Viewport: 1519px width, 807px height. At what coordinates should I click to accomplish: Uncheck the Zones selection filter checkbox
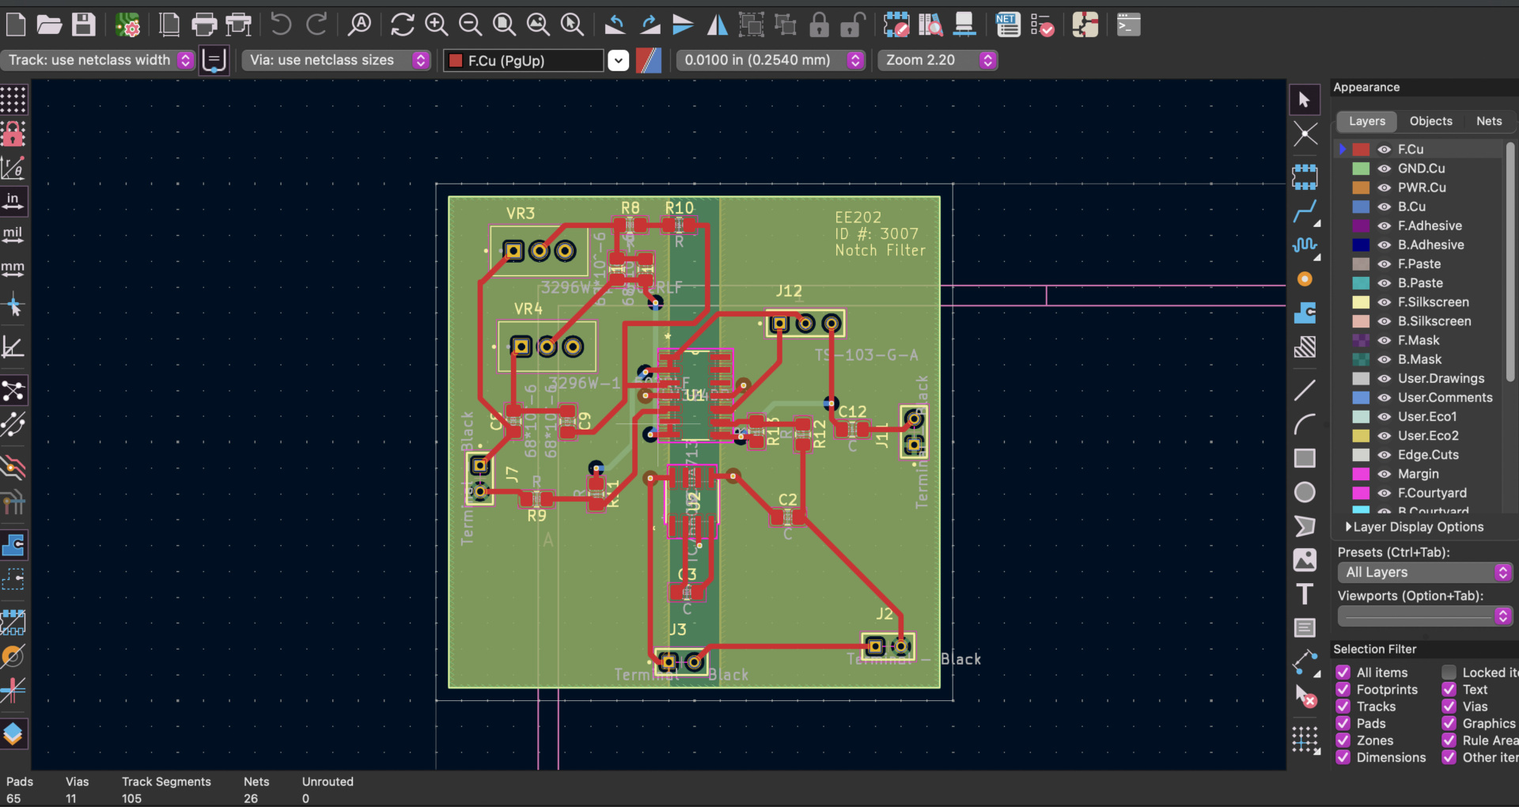pyautogui.click(x=1343, y=741)
